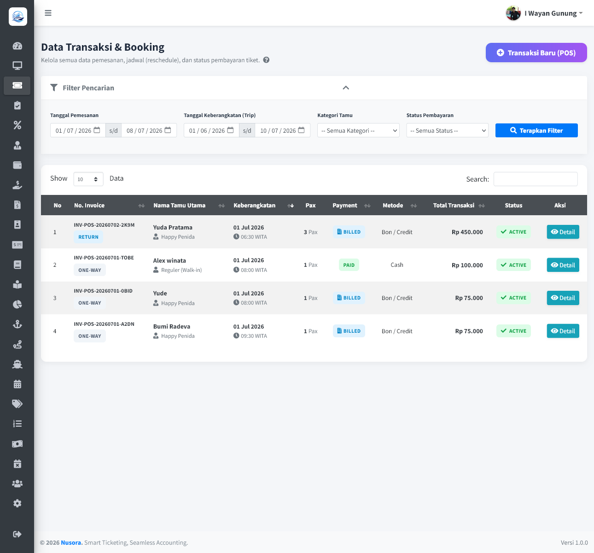Open the monitor (POS) icon in sidebar
Image resolution: width=594 pixels, height=553 pixels.
(17, 65)
